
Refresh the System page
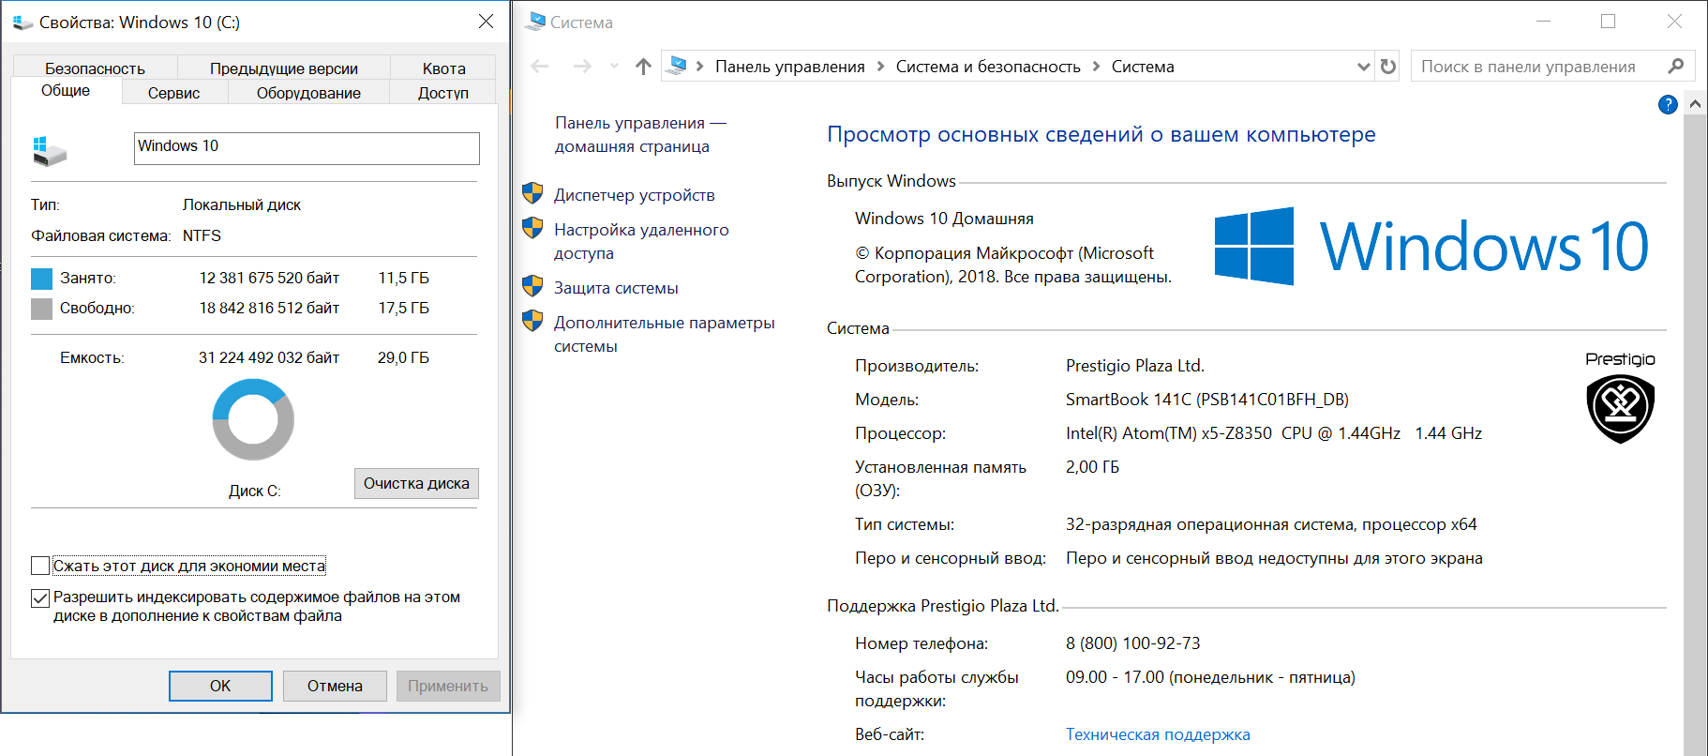pyautogui.click(x=1388, y=67)
